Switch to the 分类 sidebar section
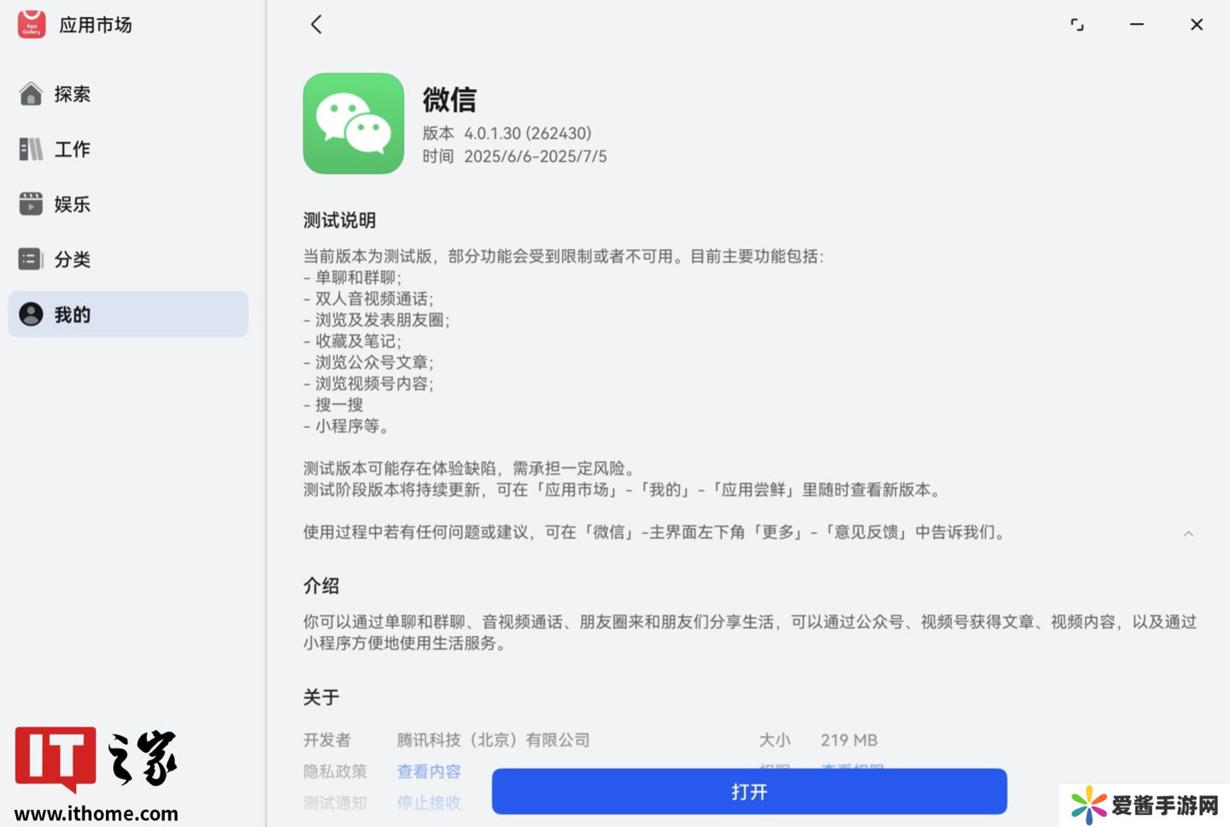 72,260
